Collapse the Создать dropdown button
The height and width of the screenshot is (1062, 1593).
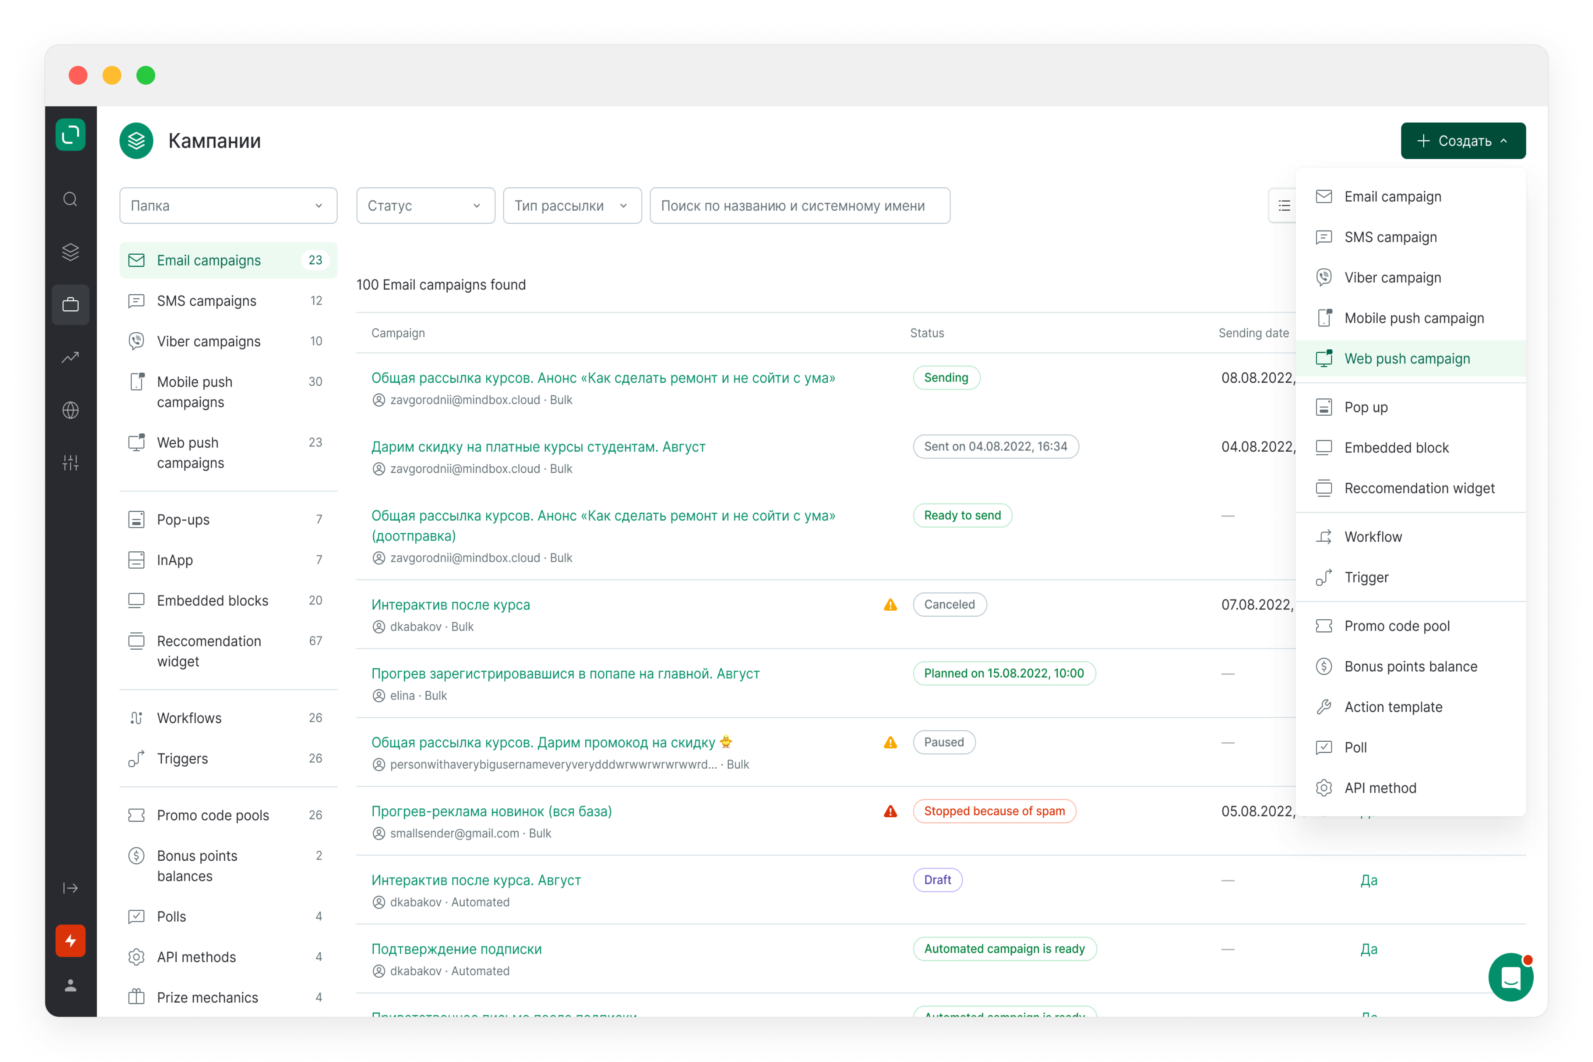click(x=1463, y=141)
